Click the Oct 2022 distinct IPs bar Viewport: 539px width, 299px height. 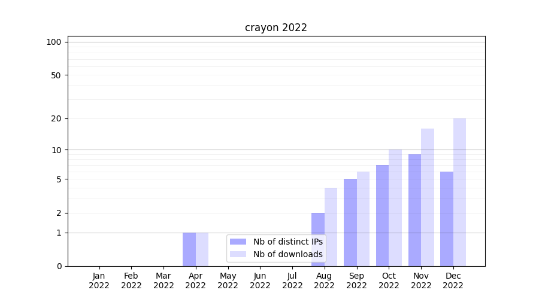(x=382, y=215)
